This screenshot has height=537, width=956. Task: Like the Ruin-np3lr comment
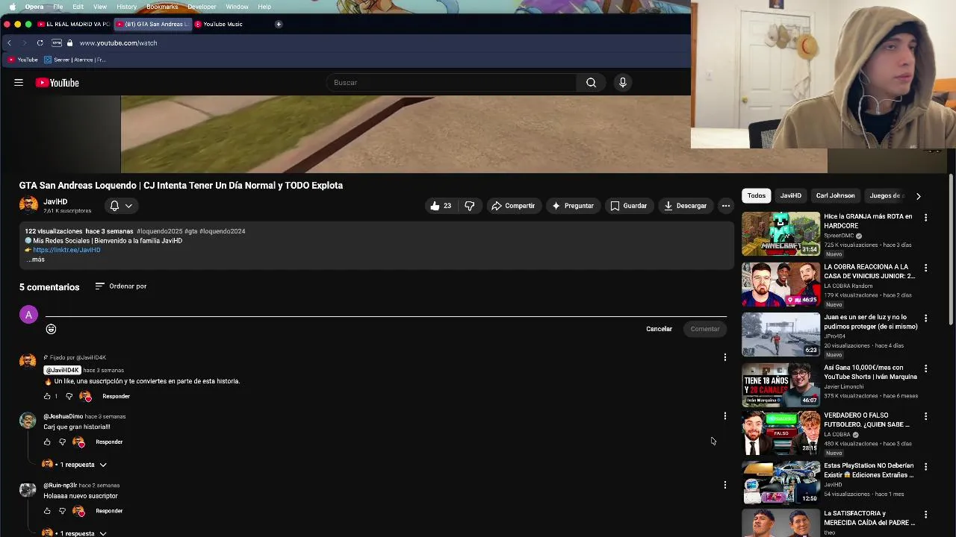[x=47, y=511]
